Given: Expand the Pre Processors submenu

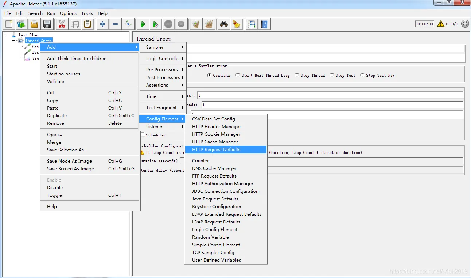Looking at the screenshot, I should pos(163,70).
